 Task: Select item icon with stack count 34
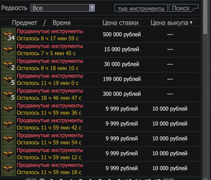point(8,35)
